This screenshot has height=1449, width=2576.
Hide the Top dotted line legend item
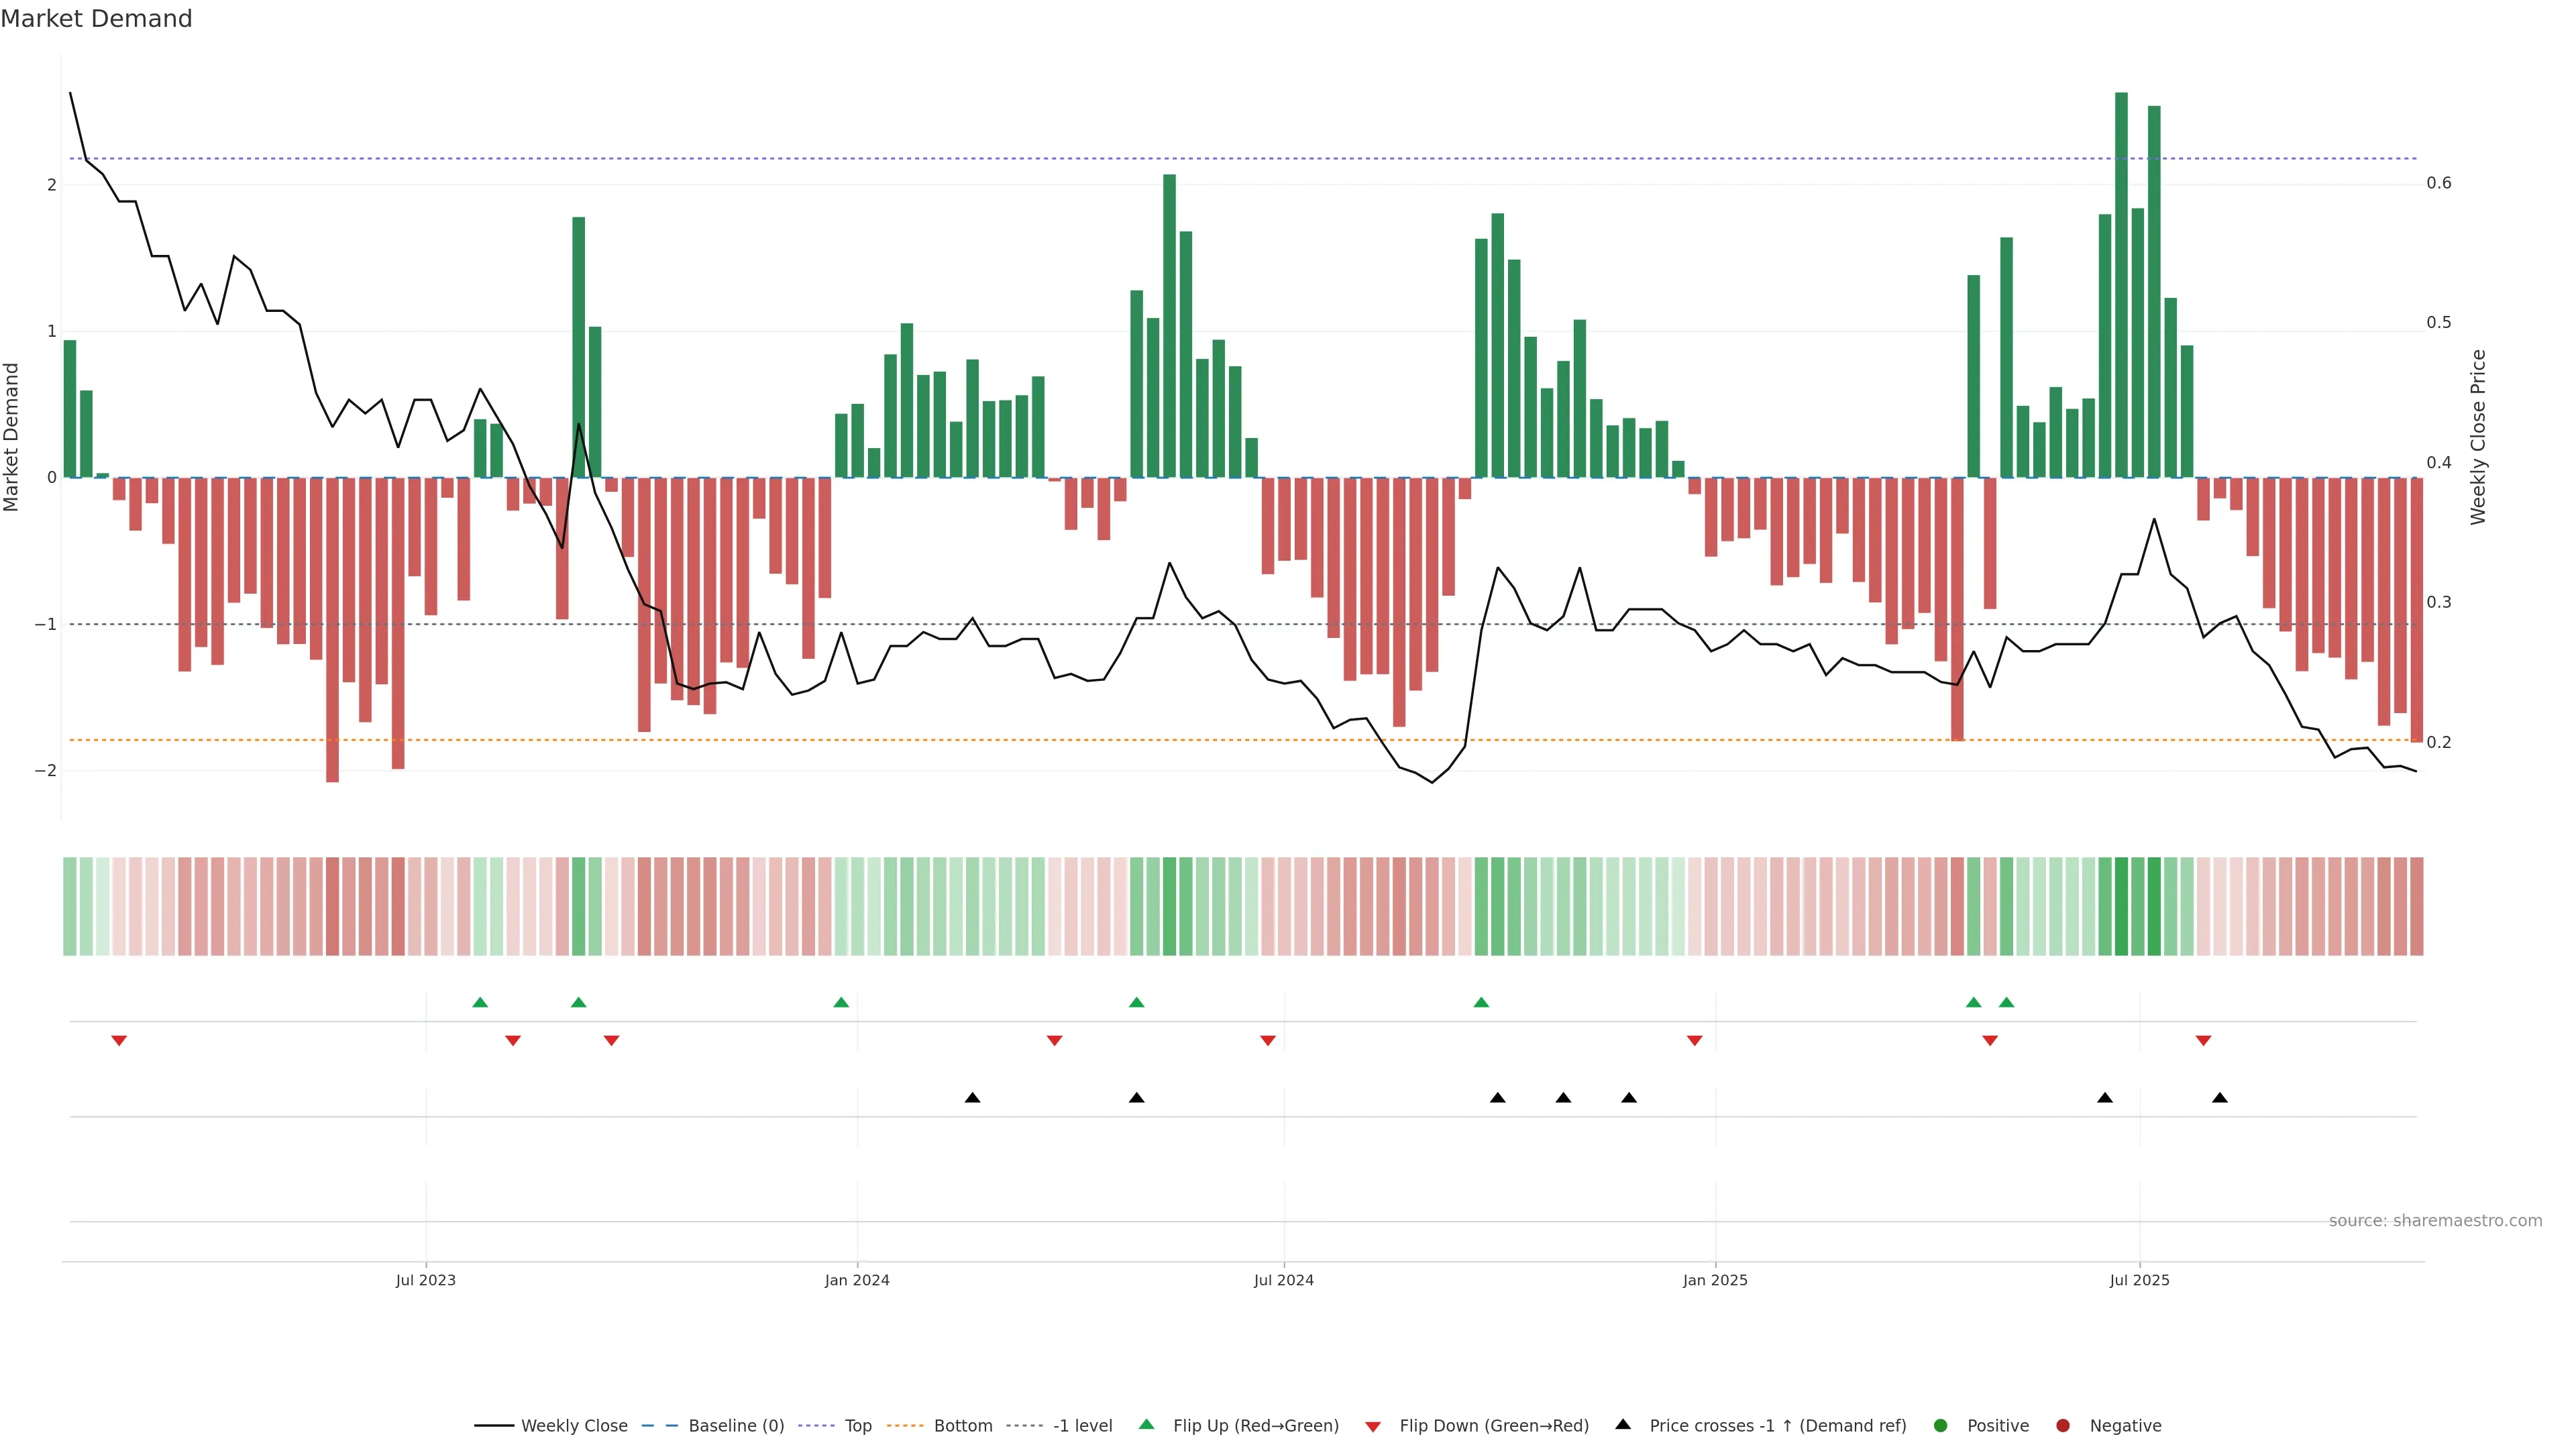tap(857, 1425)
